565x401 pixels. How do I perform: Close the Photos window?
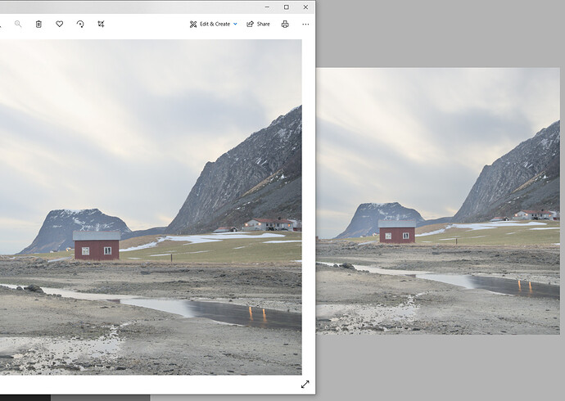305,7
